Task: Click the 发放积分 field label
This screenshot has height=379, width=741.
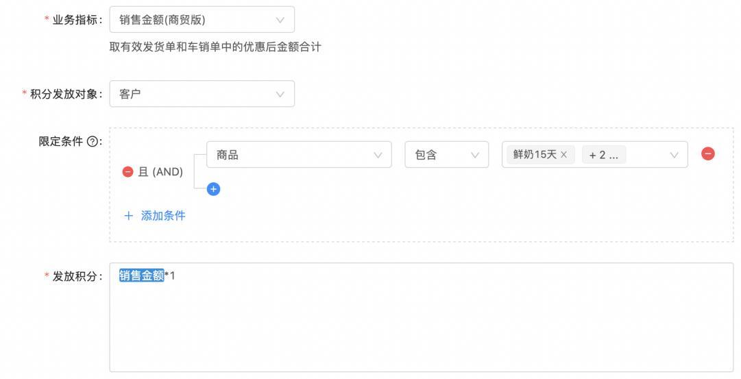Action: pyautogui.click(x=77, y=276)
